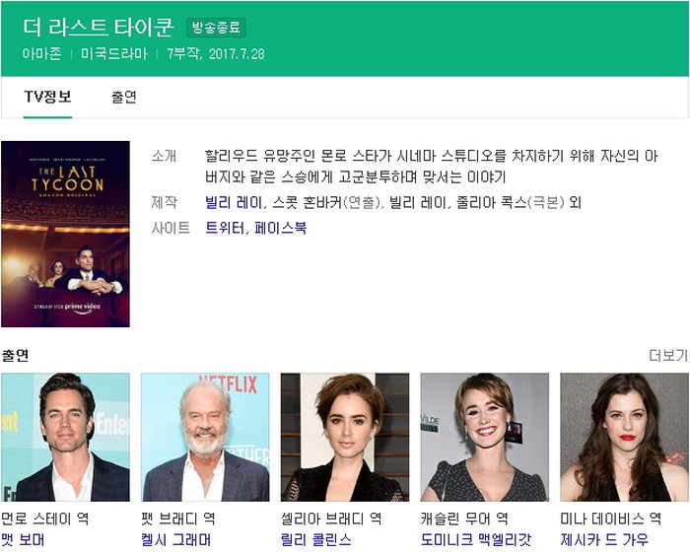The image size is (690, 556).
Task: Click Matt Bomer's cast photo
Action: point(66,437)
